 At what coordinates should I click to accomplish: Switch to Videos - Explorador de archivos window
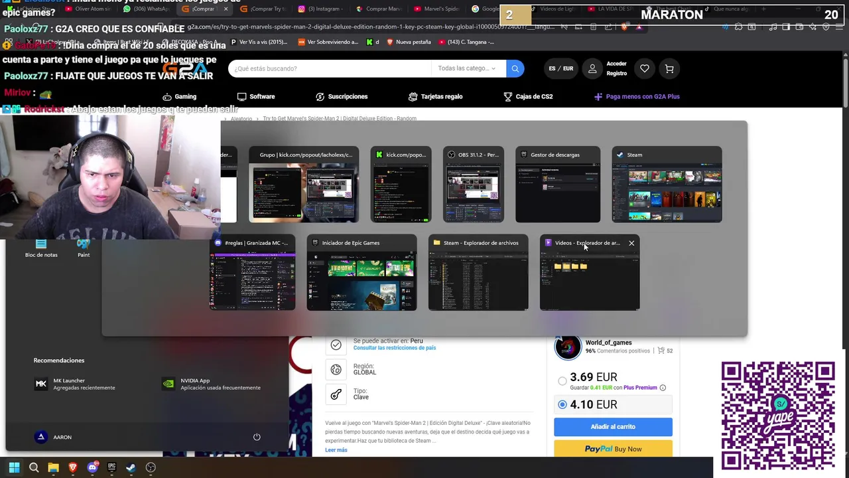[x=590, y=273]
